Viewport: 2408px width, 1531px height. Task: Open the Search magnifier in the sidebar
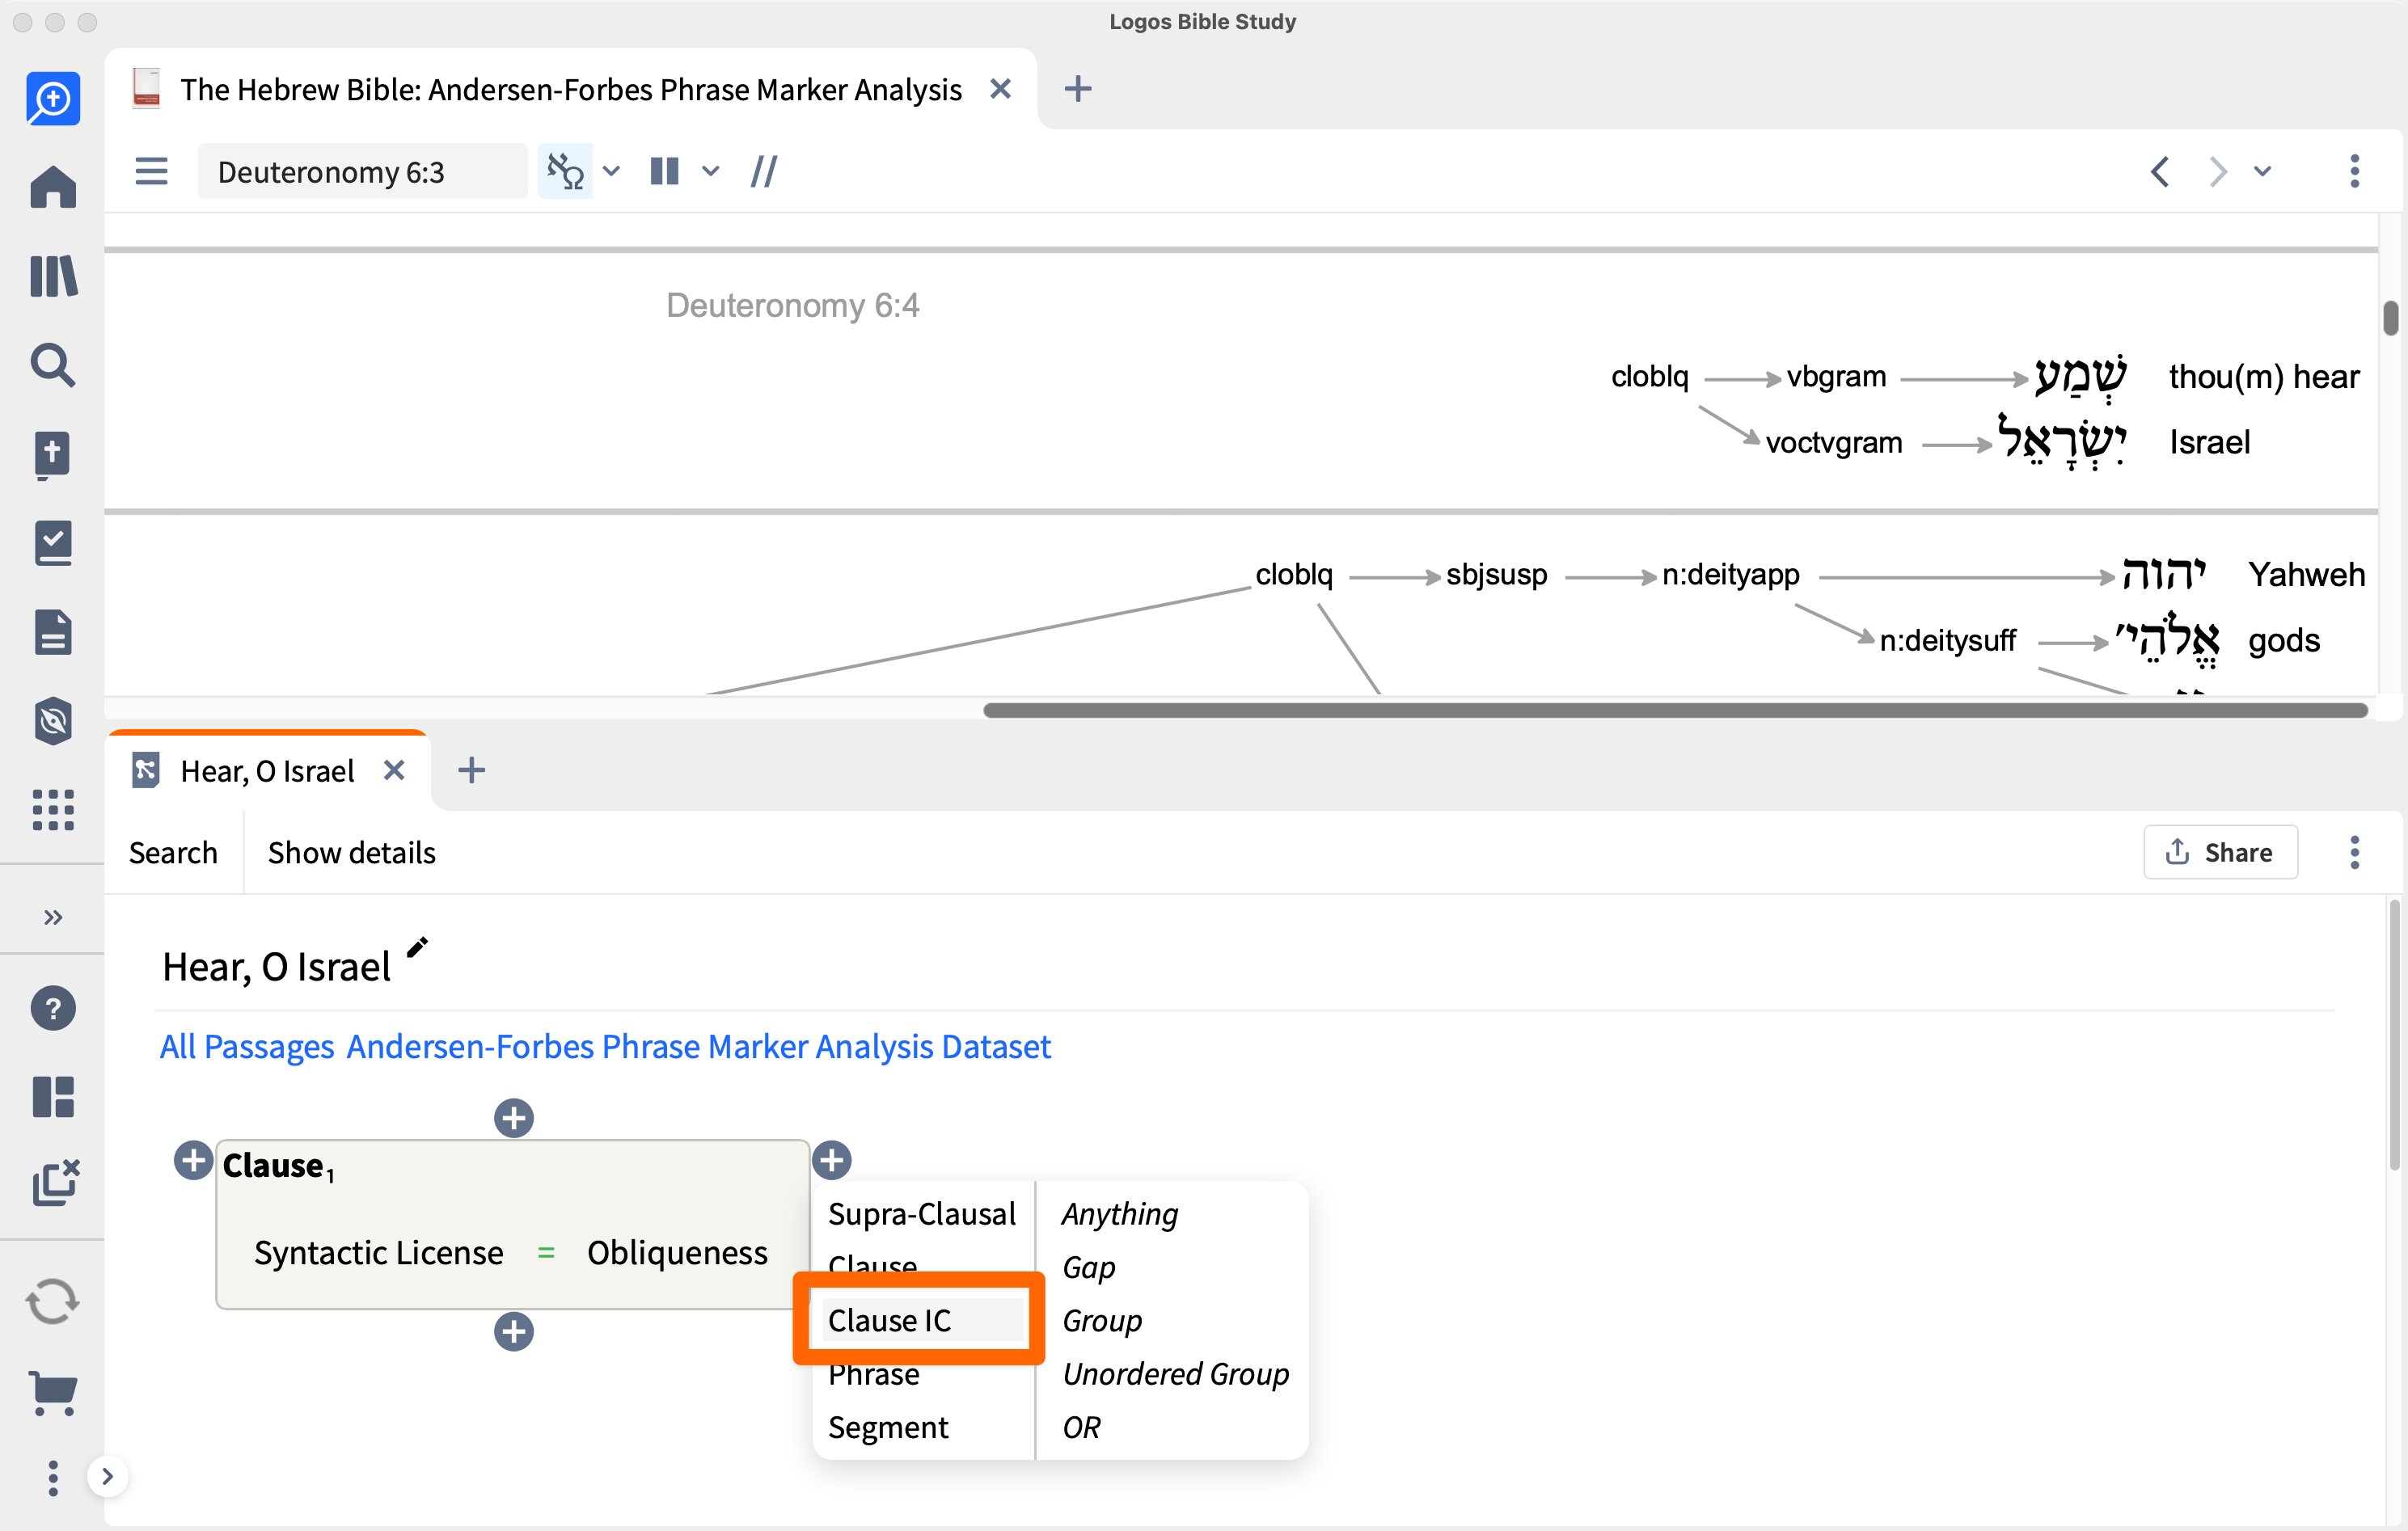(53, 365)
